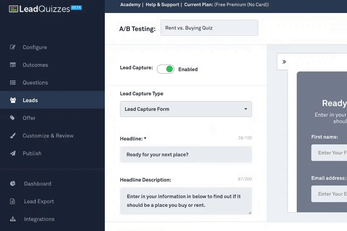Go to the Leads sidebar section
This screenshot has width=347, height=231.
point(30,100)
